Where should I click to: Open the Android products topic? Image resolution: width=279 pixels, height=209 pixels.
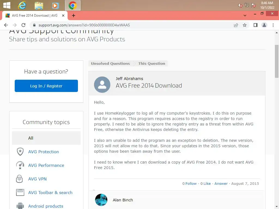[46, 206]
